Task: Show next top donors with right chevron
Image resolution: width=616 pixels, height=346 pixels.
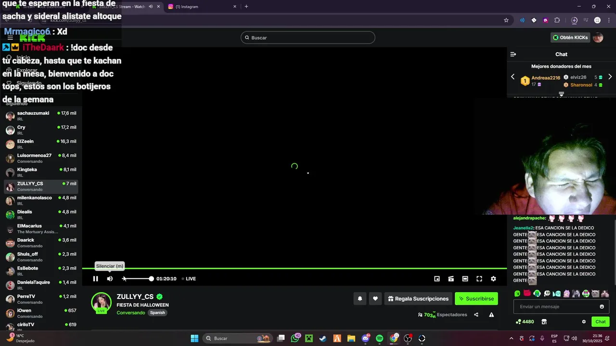Action: (610, 77)
